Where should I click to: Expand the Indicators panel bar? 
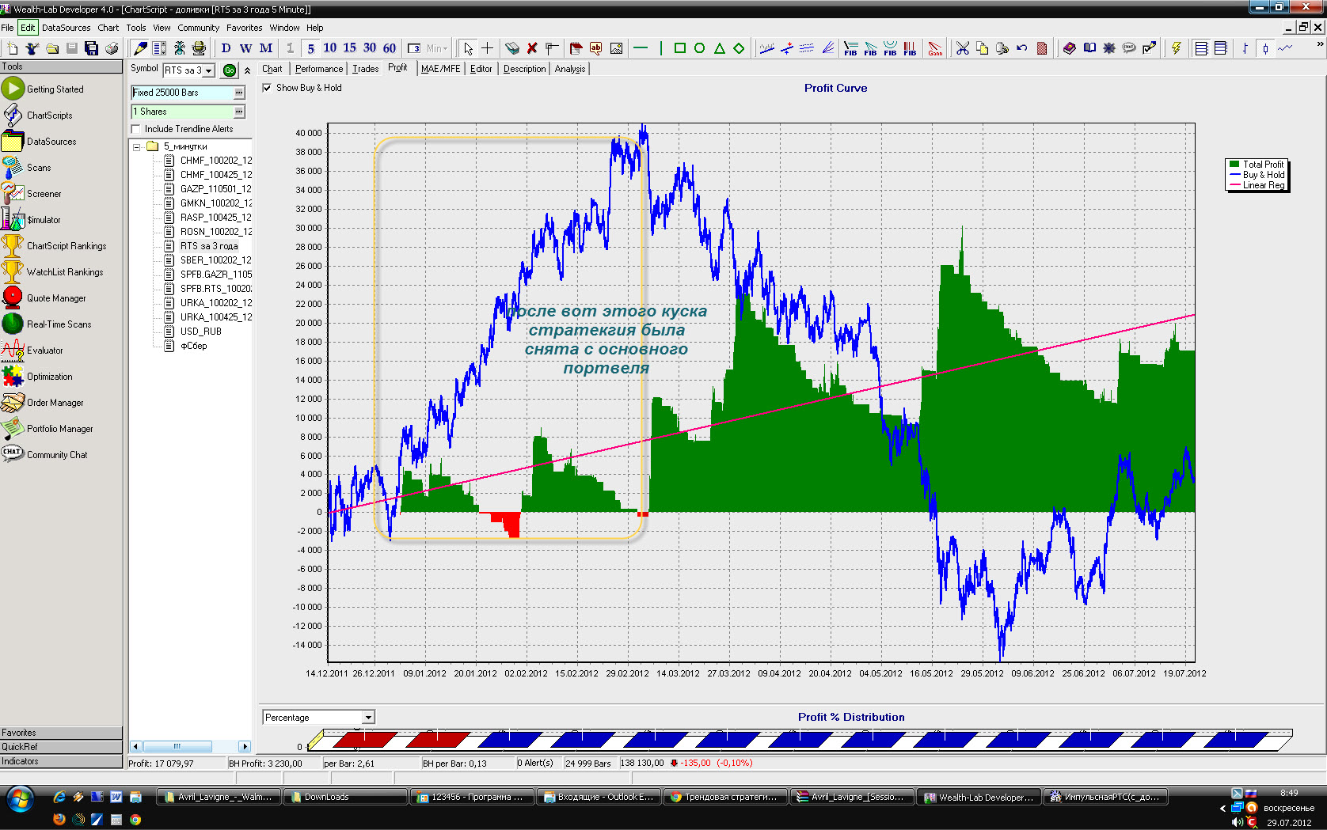[x=61, y=761]
